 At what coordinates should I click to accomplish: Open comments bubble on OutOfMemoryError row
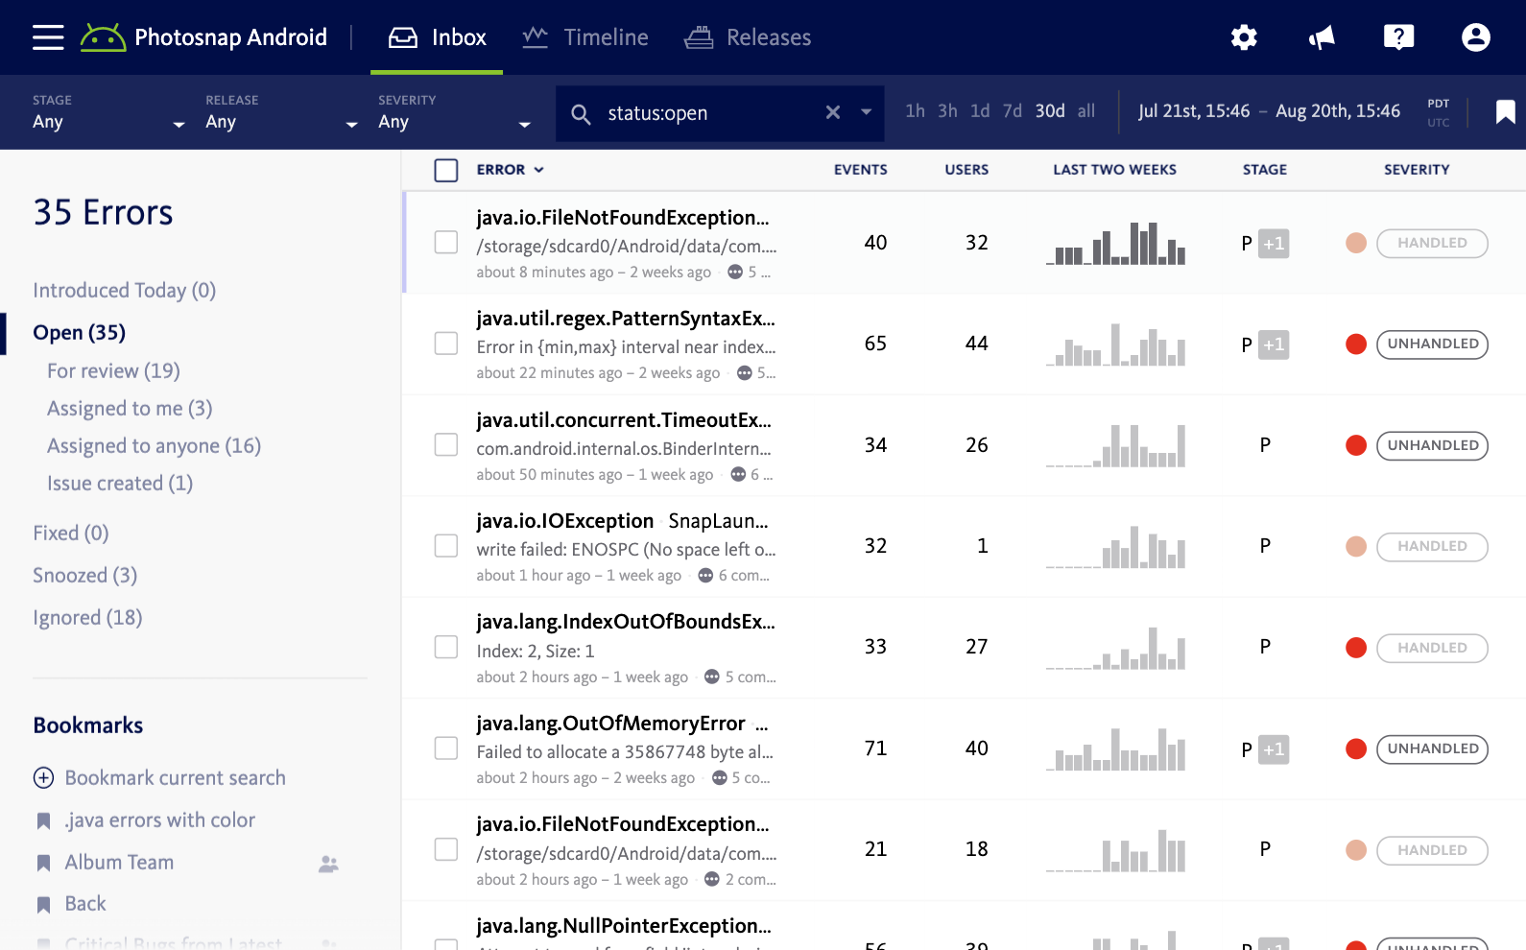tap(719, 778)
